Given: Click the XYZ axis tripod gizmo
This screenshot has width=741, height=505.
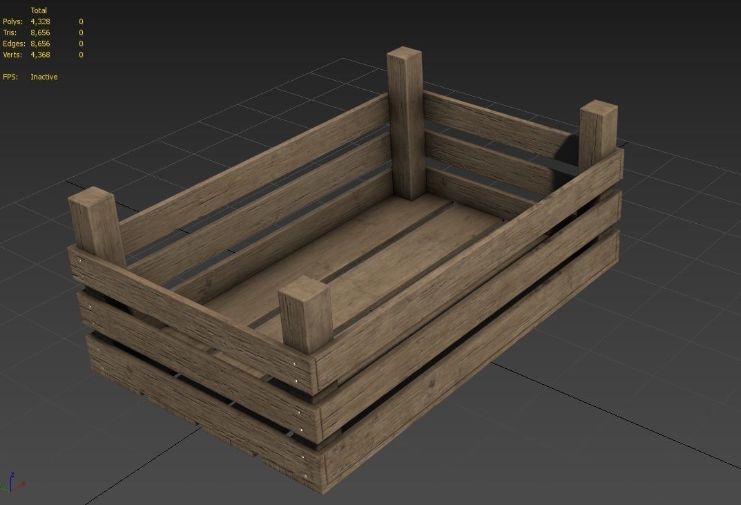Looking at the screenshot, I should (12, 482).
